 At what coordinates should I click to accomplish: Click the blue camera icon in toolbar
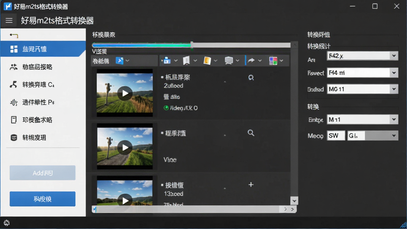tap(167, 61)
